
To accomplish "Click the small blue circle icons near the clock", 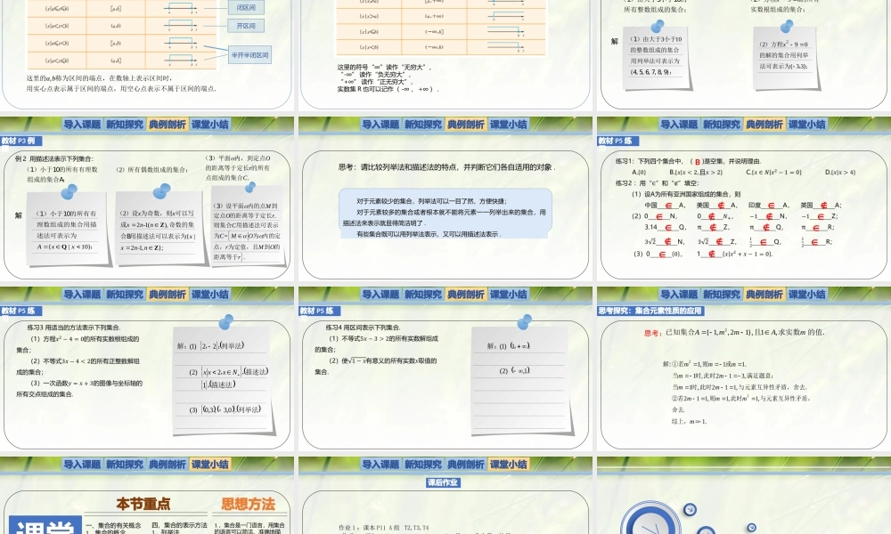I will [690, 509].
